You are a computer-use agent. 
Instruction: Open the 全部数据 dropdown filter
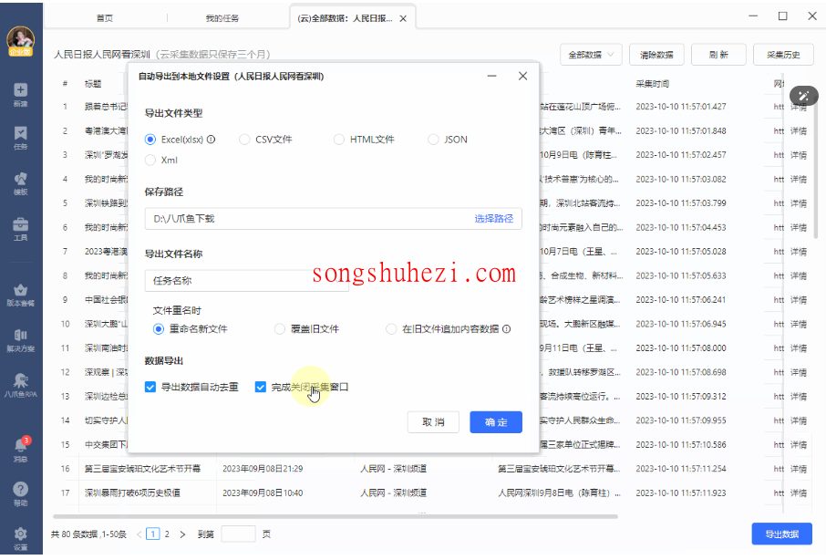[x=591, y=55]
